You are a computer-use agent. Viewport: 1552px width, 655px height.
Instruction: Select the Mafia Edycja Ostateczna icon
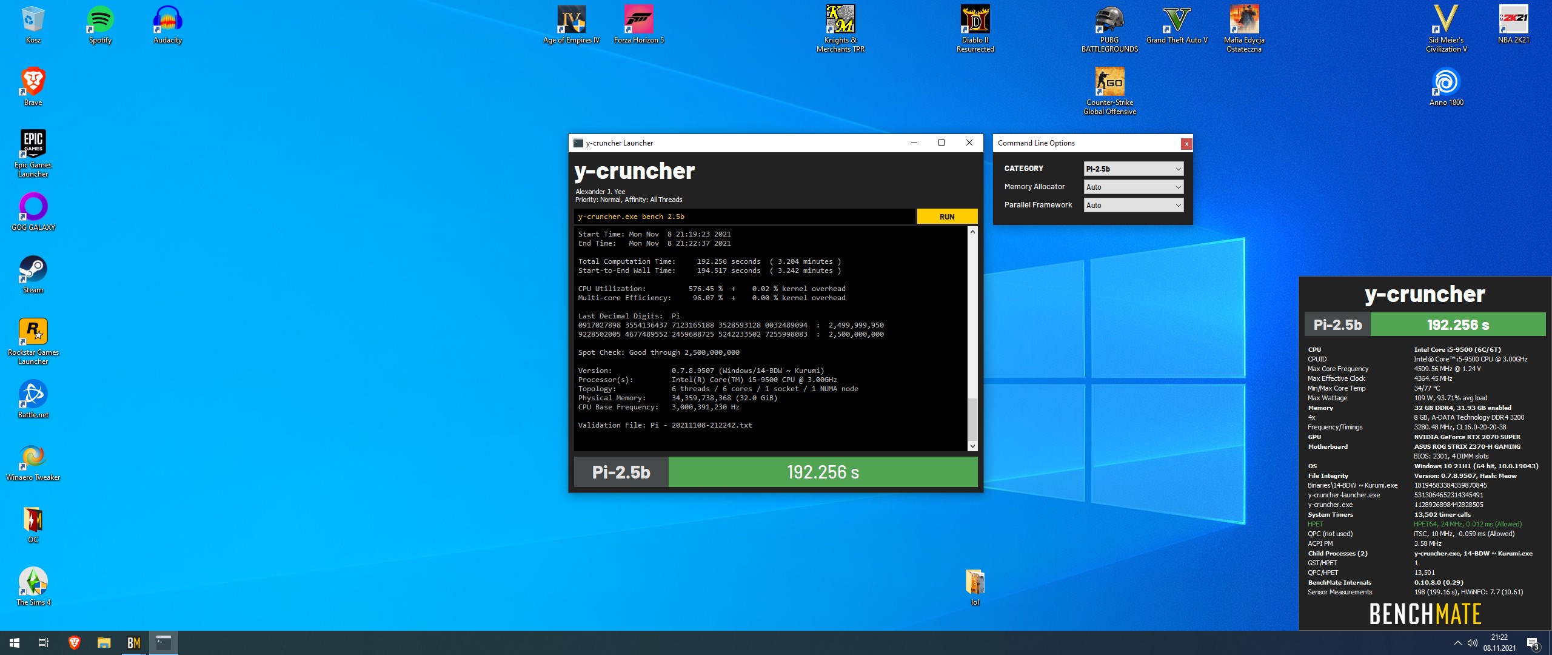[1244, 29]
